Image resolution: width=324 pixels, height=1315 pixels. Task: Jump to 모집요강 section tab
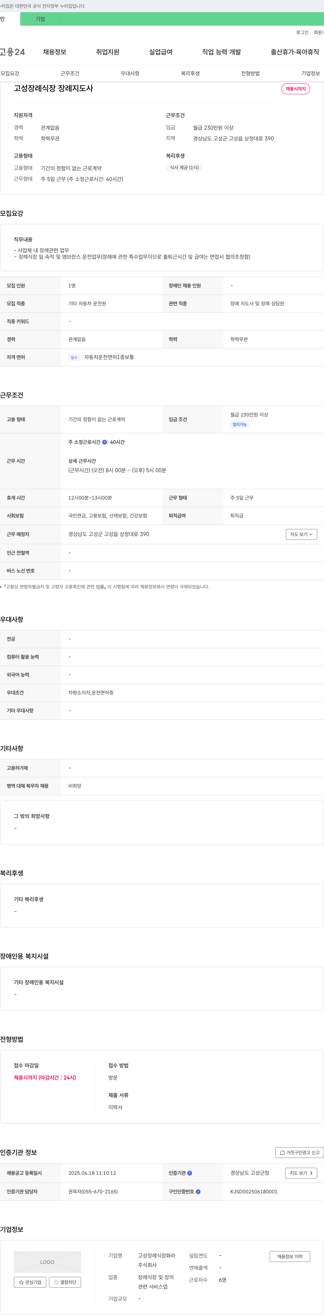(x=10, y=74)
